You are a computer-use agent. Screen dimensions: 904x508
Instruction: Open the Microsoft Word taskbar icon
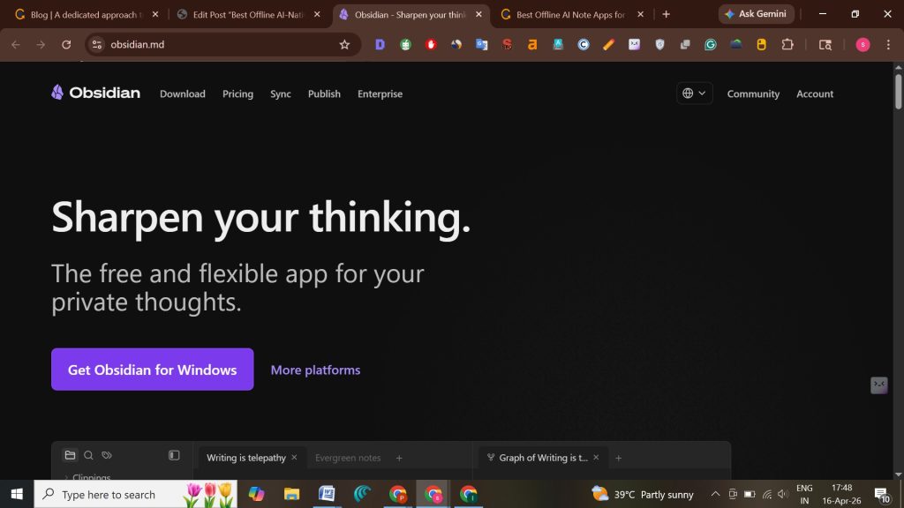[x=327, y=494]
